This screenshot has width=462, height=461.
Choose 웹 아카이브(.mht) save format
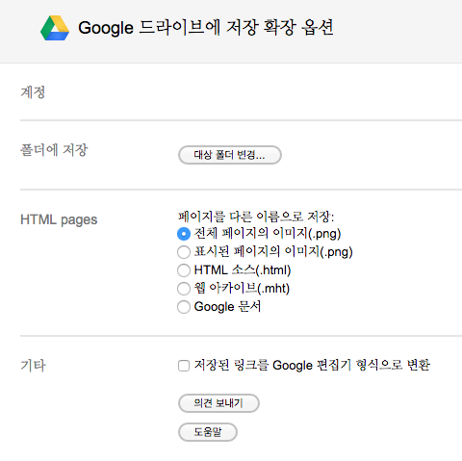pyautogui.click(x=184, y=289)
